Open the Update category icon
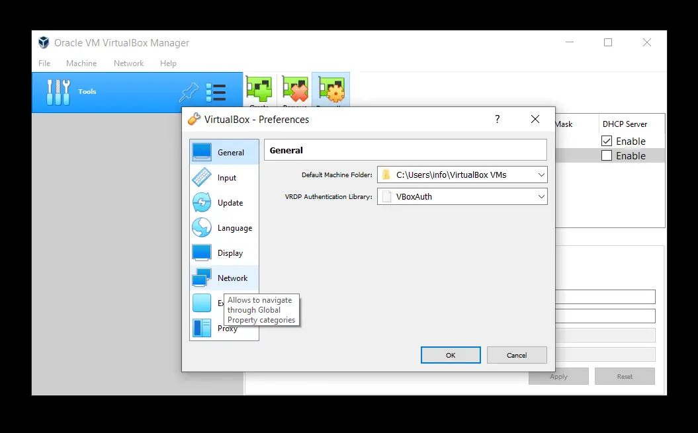This screenshot has height=433, width=698. pos(202,202)
